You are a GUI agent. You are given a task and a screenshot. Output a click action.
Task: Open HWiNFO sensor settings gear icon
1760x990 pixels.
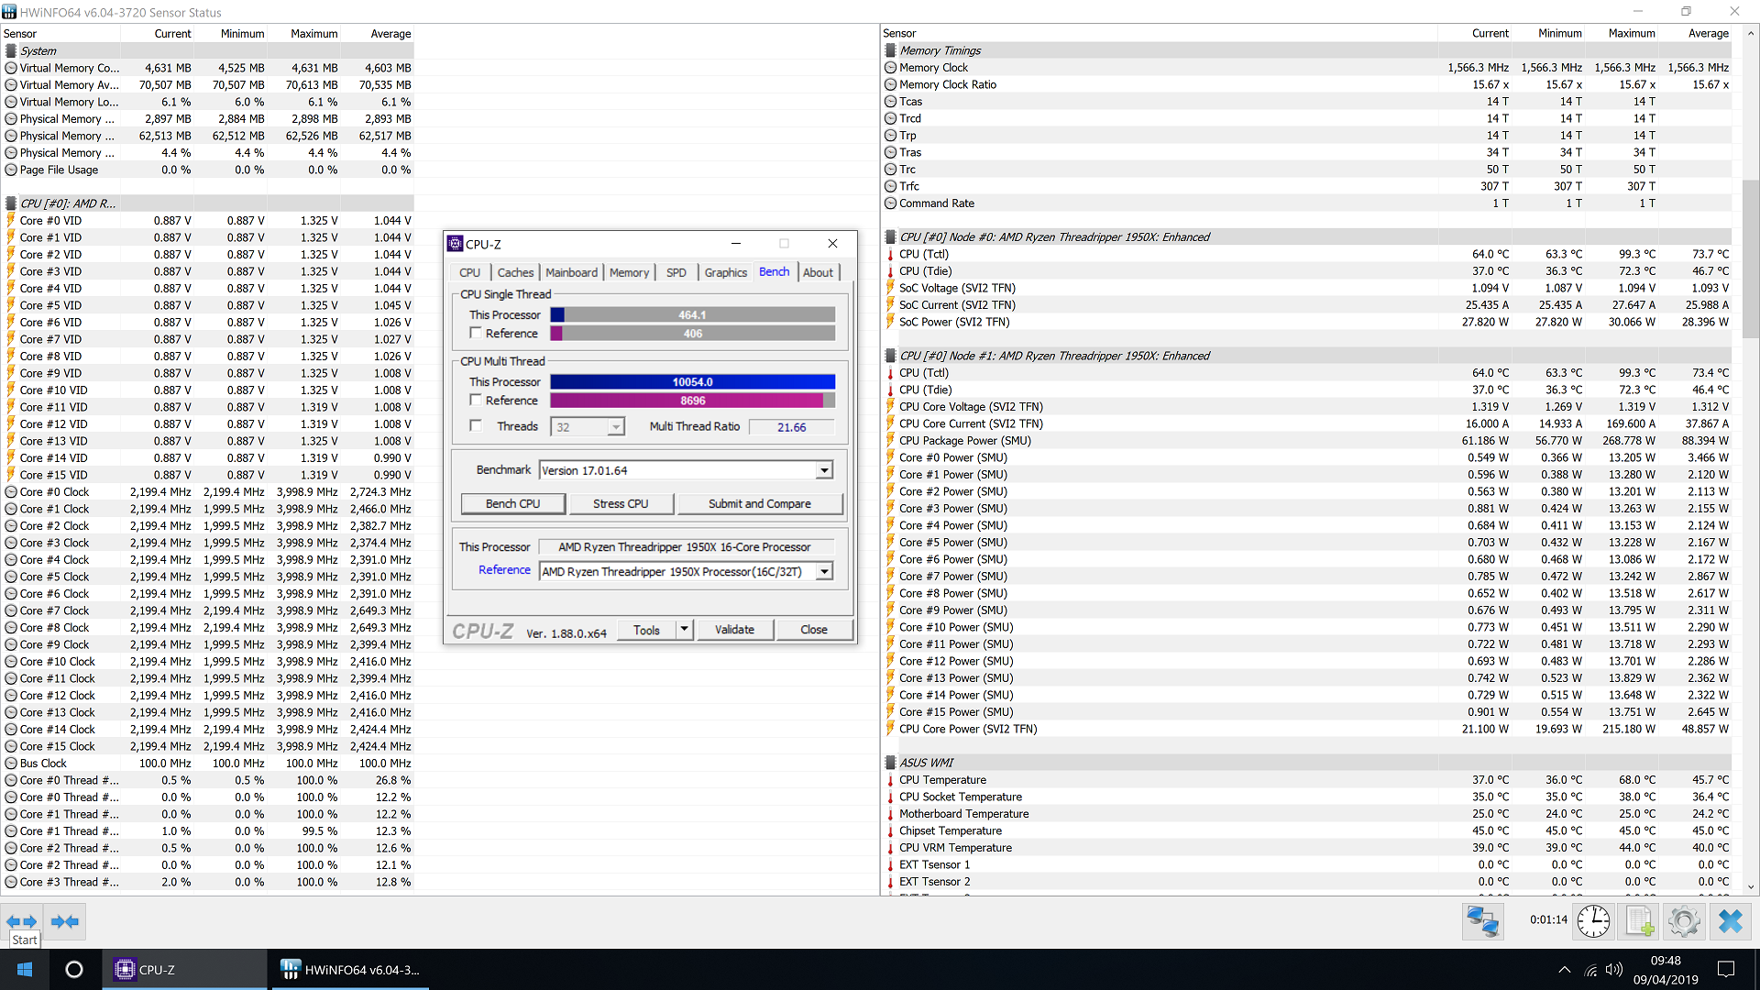point(1684,921)
